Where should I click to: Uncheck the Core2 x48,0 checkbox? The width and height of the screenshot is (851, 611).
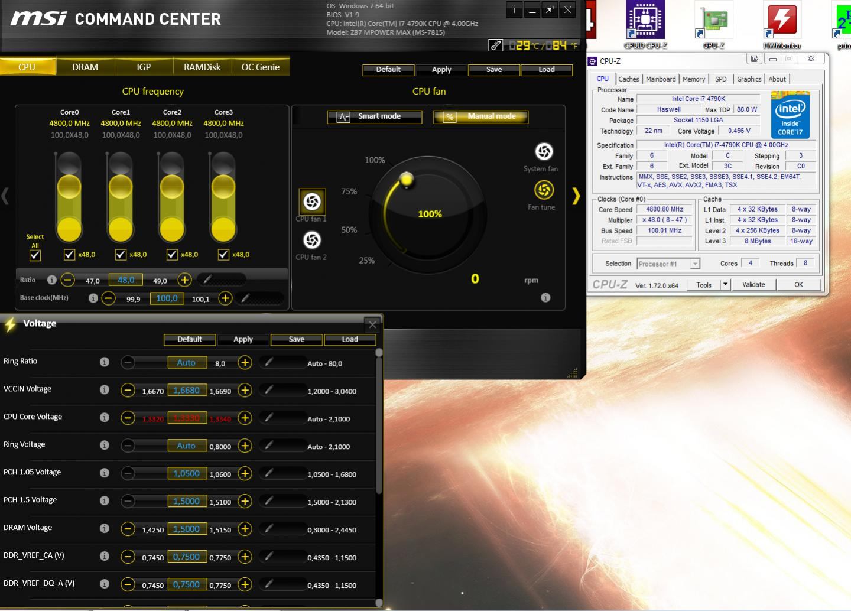click(x=172, y=254)
